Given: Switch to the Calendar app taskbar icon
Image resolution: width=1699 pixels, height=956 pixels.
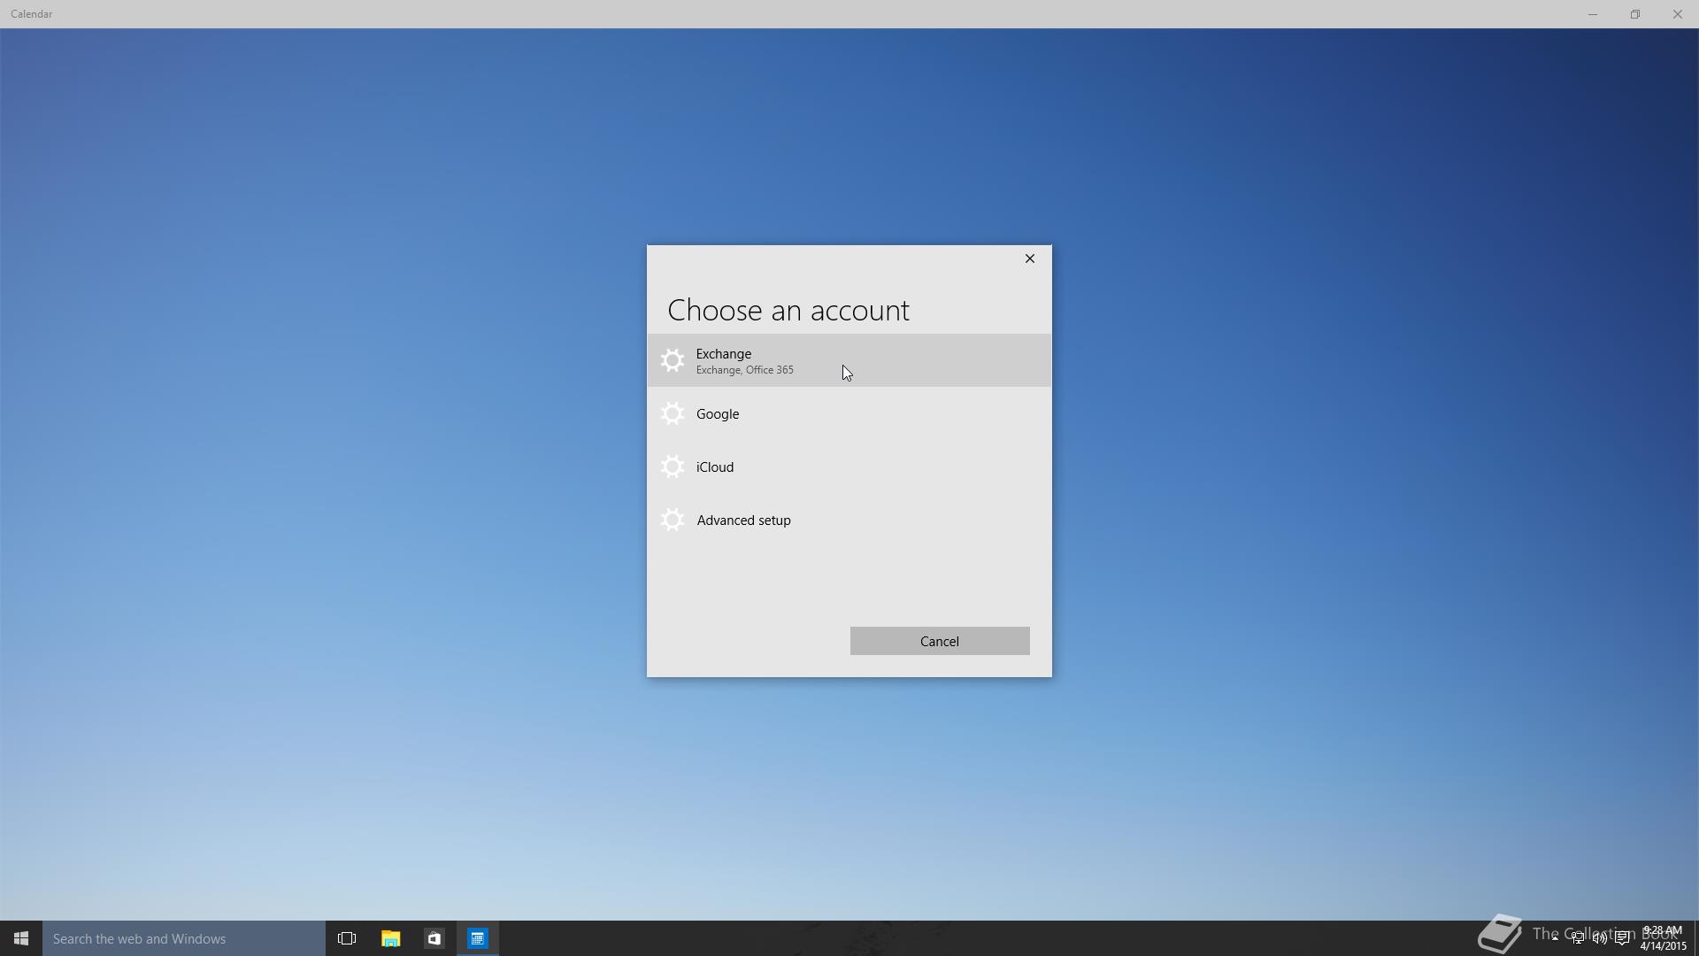Looking at the screenshot, I should [x=478, y=938].
